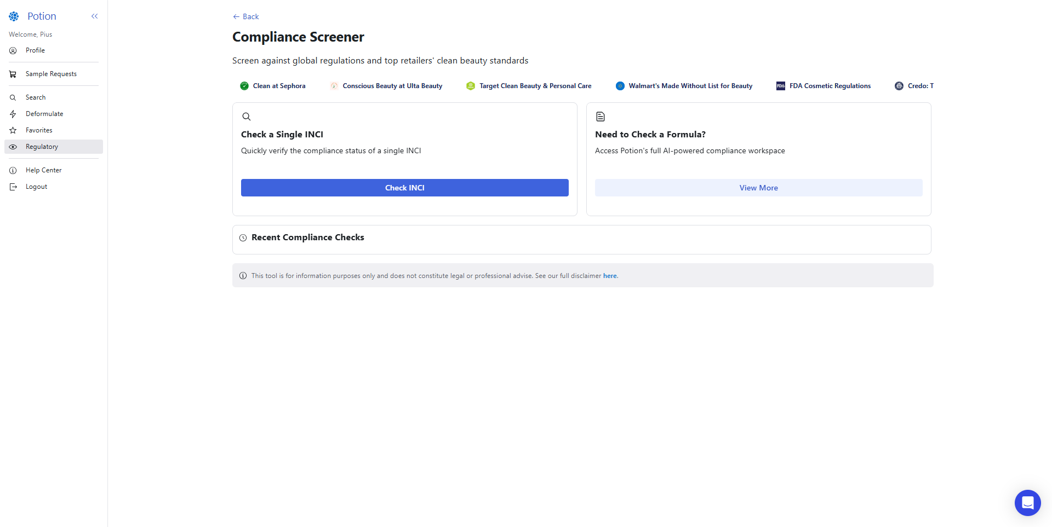Click the Logout icon
This screenshot has width=1052, height=527.
tap(13, 187)
